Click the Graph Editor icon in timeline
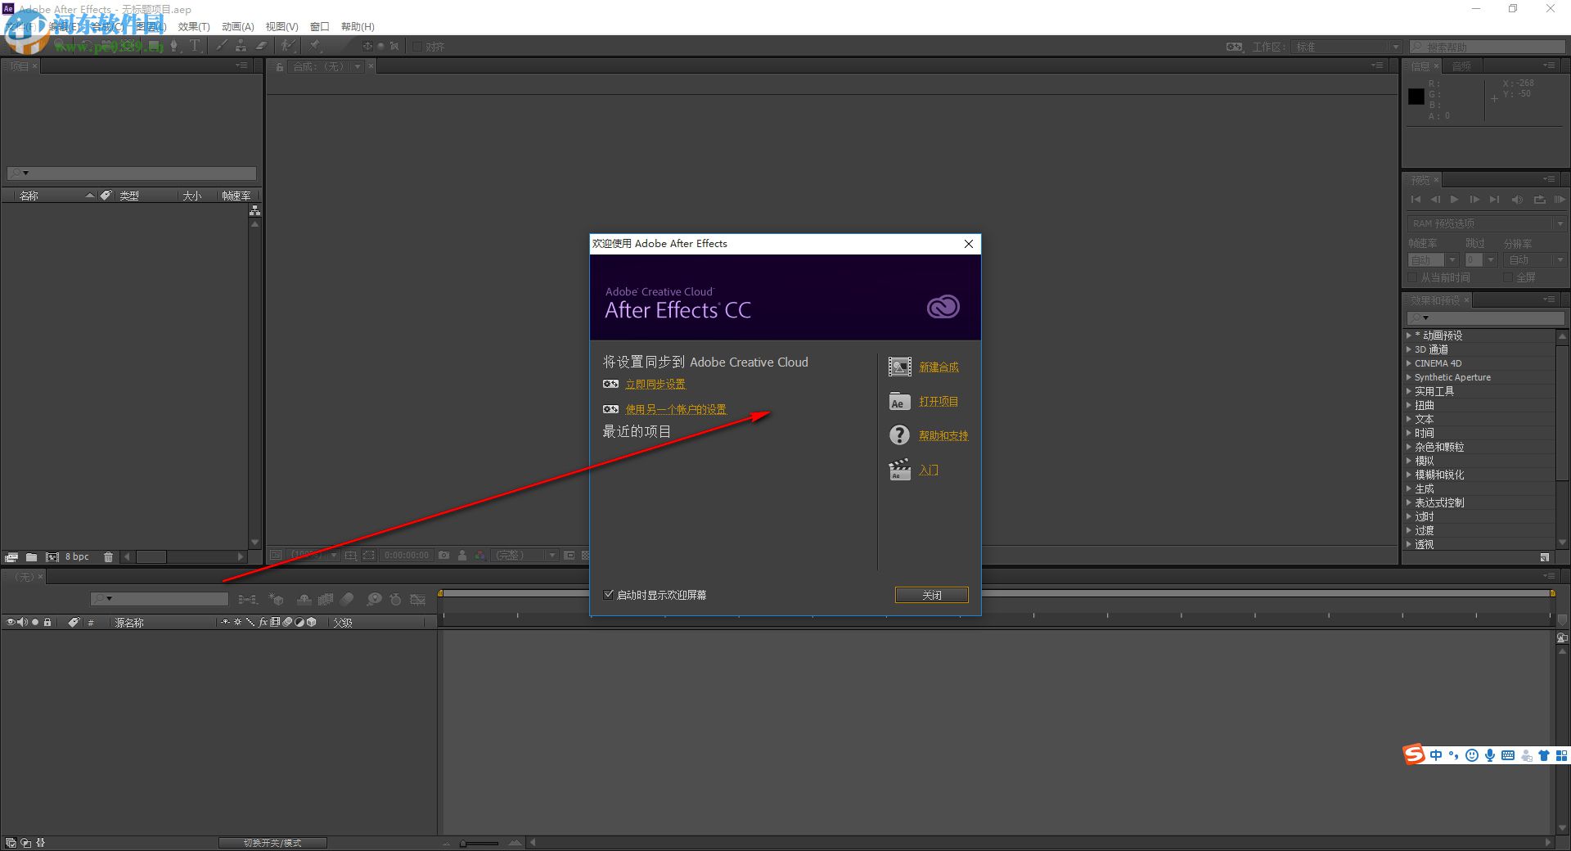Viewport: 1571px width, 851px height. (x=418, y=600)
